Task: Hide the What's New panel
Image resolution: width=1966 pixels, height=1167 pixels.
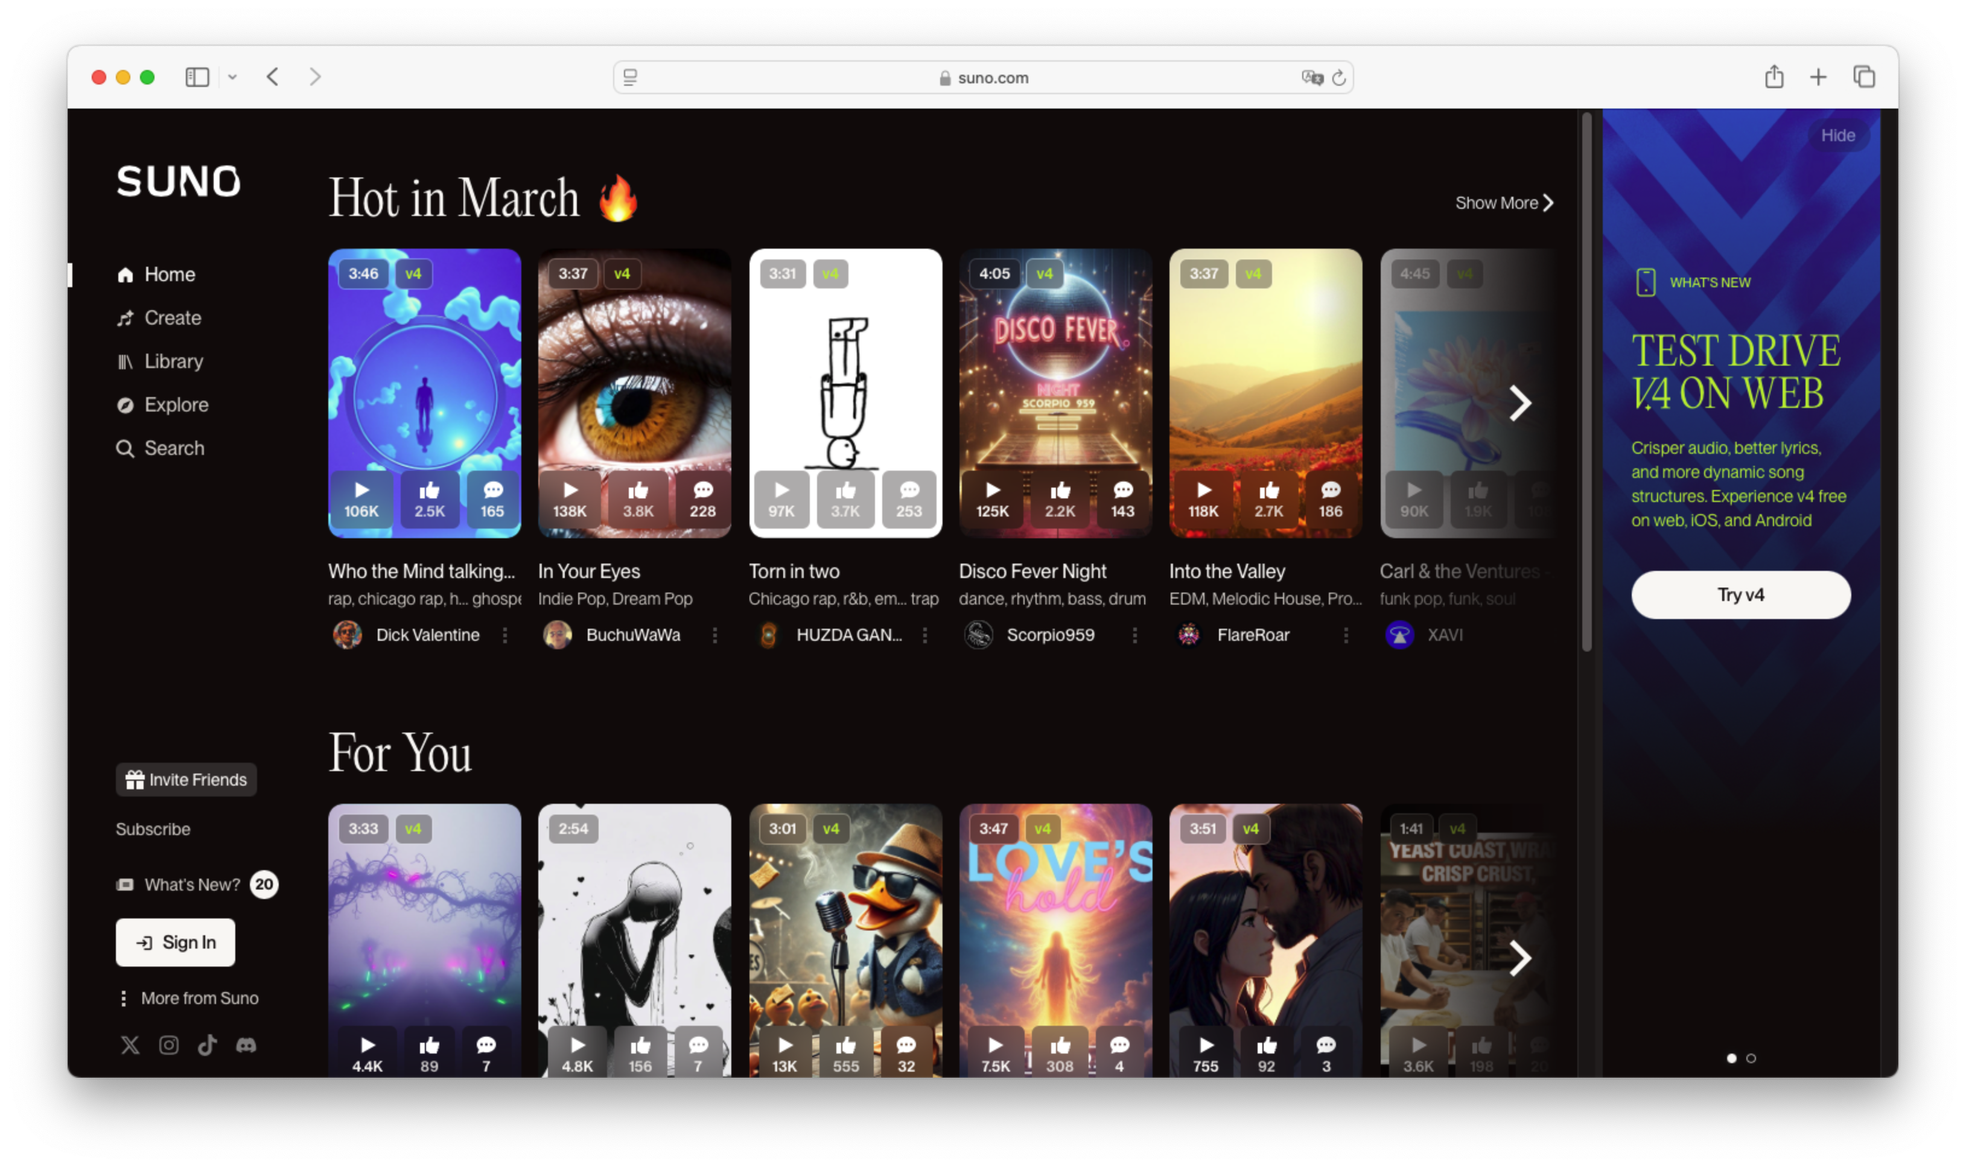Action: pos(1838,135)
